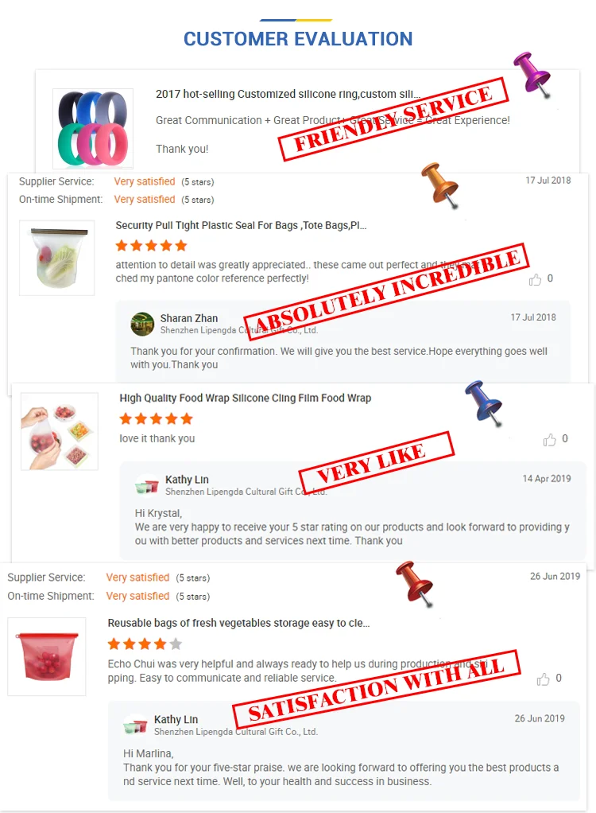Viewport: 596px width, 813px height.
Task: Open the food wrap product thumbnail
Action: pos(60,431)
